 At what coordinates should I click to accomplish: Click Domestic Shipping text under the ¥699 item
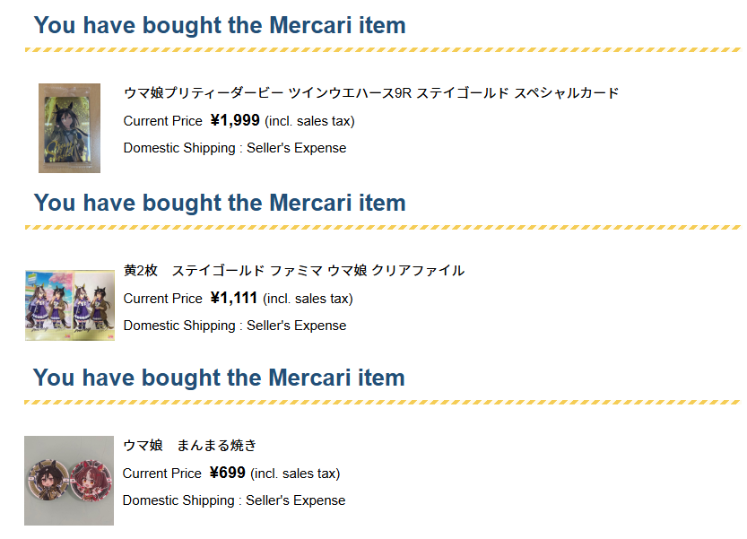coord(234,500)
